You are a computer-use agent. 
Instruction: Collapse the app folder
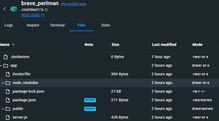click(x=1, y=65)
